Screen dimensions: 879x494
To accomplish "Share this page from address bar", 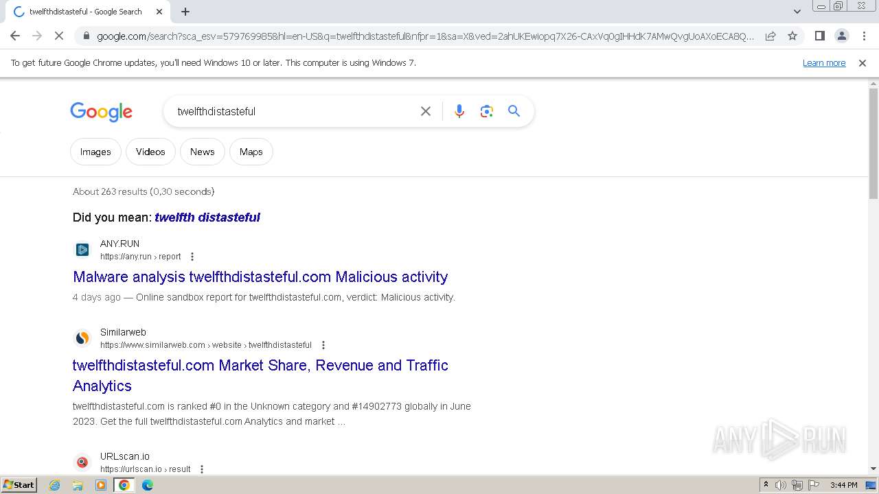I will coord(770,36).
